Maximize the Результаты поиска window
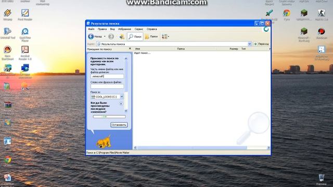Viewport: 333px width, 187px height. (x=262, y=23)
